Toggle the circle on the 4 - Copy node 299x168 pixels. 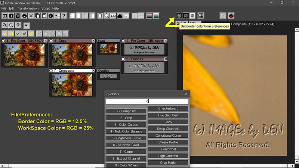(52, 40)
